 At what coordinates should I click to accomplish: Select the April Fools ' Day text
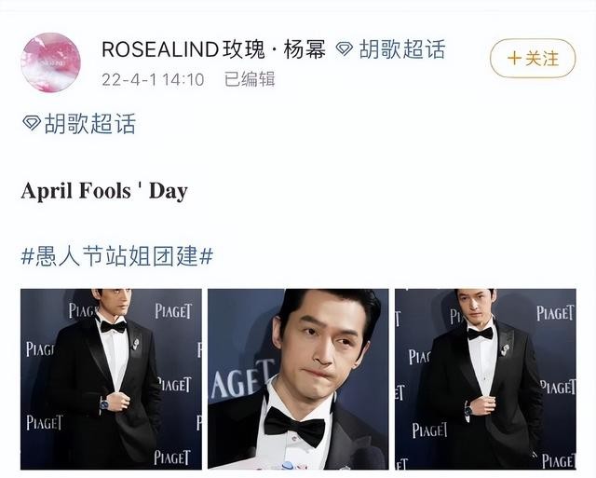(x=104, y=190)
